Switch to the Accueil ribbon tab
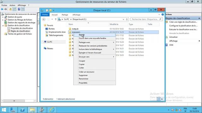The image size is (202, 113). pos(55,15)
